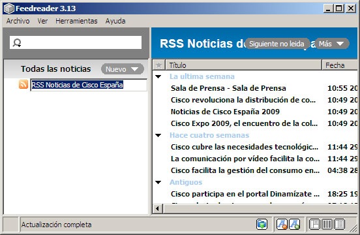Viewport: 360px width, 235px height.
Task: Click the Siguiente no leida button
Action: [x=277, y=44]
